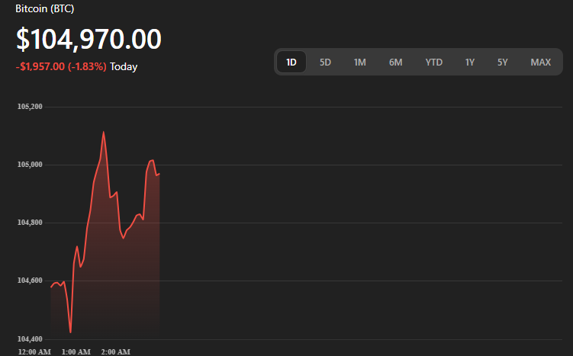The image size is (573, 356).
Task: Click the 105,200 y-axis label
Action: tap(30, 107)
